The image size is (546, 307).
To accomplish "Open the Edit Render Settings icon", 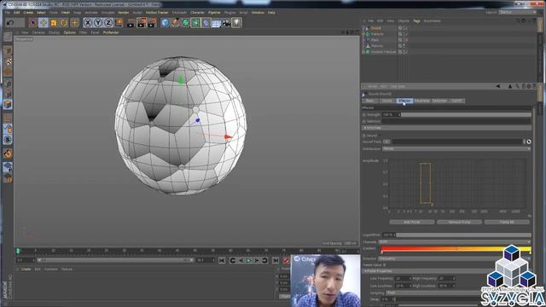I will click(153, 23).
